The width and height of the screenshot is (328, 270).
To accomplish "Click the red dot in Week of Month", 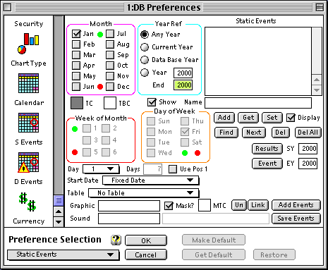I will point(75,152).
